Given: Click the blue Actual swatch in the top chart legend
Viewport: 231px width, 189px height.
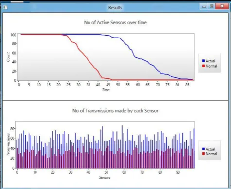Looking at the screenshot, I should [203, 61].
